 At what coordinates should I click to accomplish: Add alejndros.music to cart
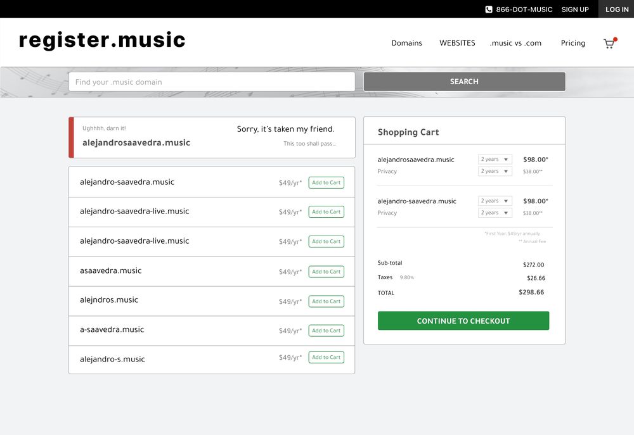pyautogui.click(x=326, y=301)
